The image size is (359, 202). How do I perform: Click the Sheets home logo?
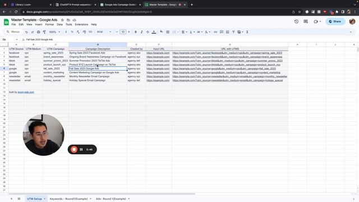(6, 22)
